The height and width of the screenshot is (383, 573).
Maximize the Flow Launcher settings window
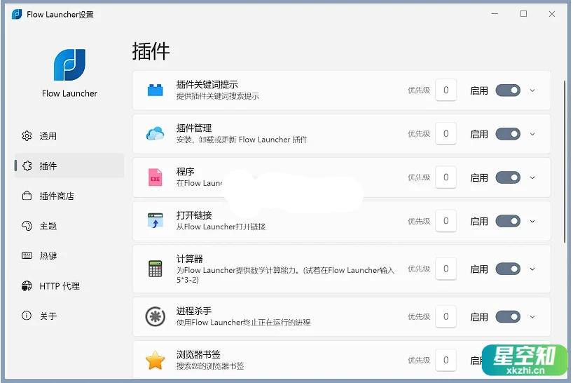(x=523, y=14)
